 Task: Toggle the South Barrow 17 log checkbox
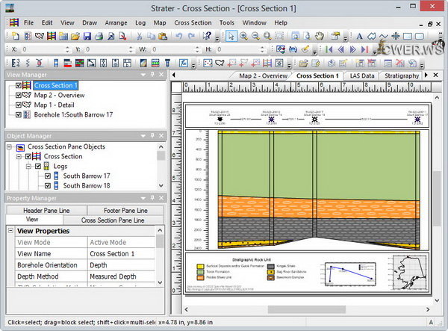click(x=48, y=176)
